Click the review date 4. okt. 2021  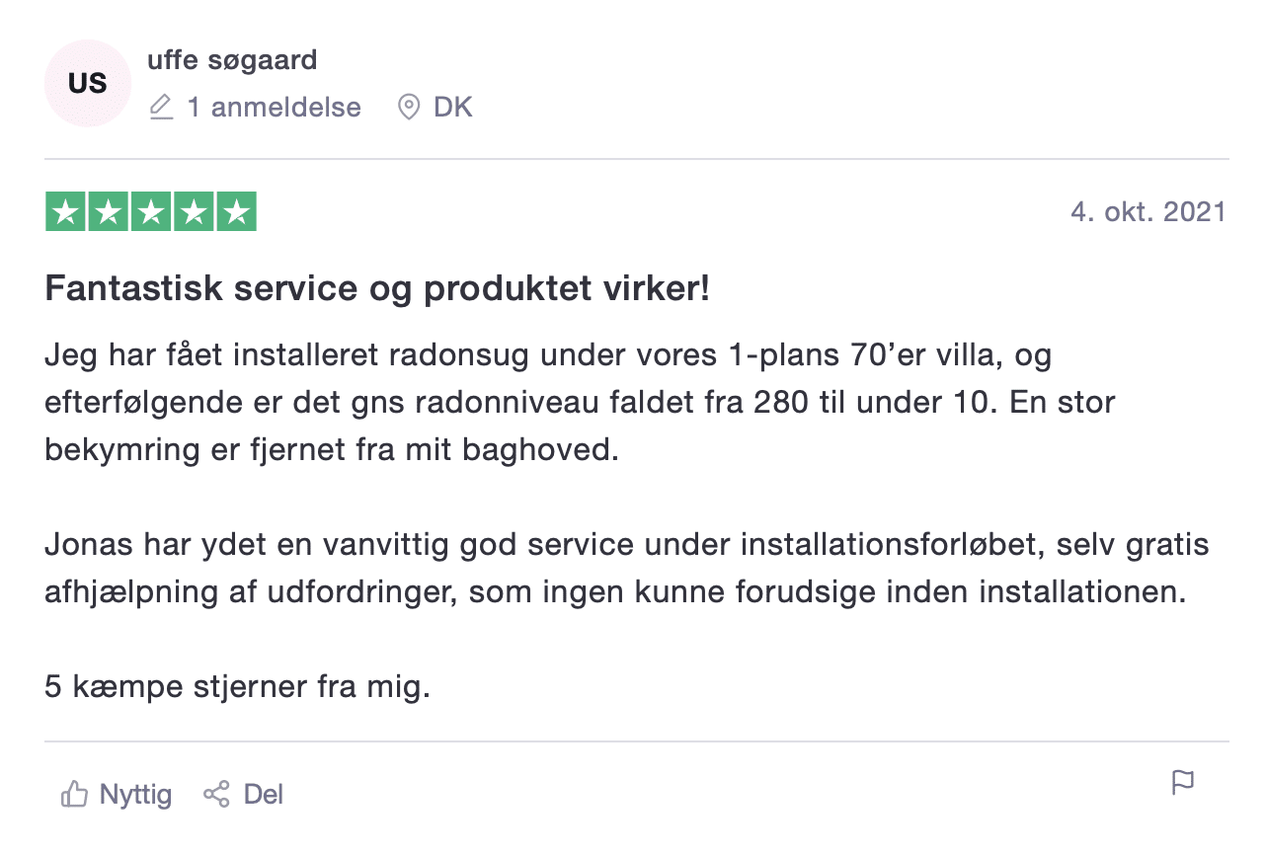tap(1148, 212)
